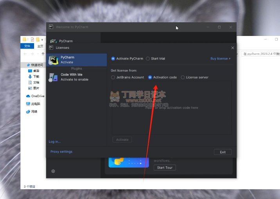This screenshot has width=280, height=199.
Task: Click the Python tour banner thumbnail
Action: [x=129, y=162]
